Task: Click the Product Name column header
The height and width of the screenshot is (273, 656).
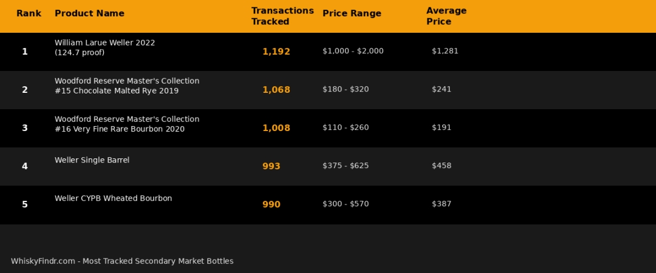Action: pyautogui.click(x=89, y=13)
